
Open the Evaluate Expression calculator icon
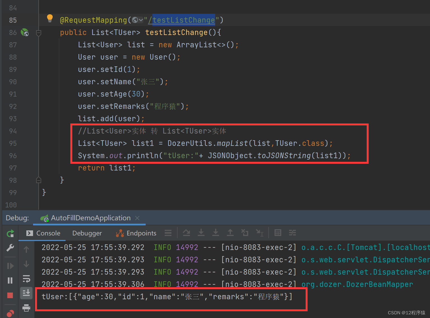278,233
